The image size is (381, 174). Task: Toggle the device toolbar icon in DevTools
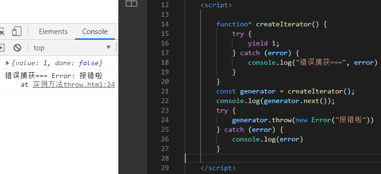click(x=17, y=32)
